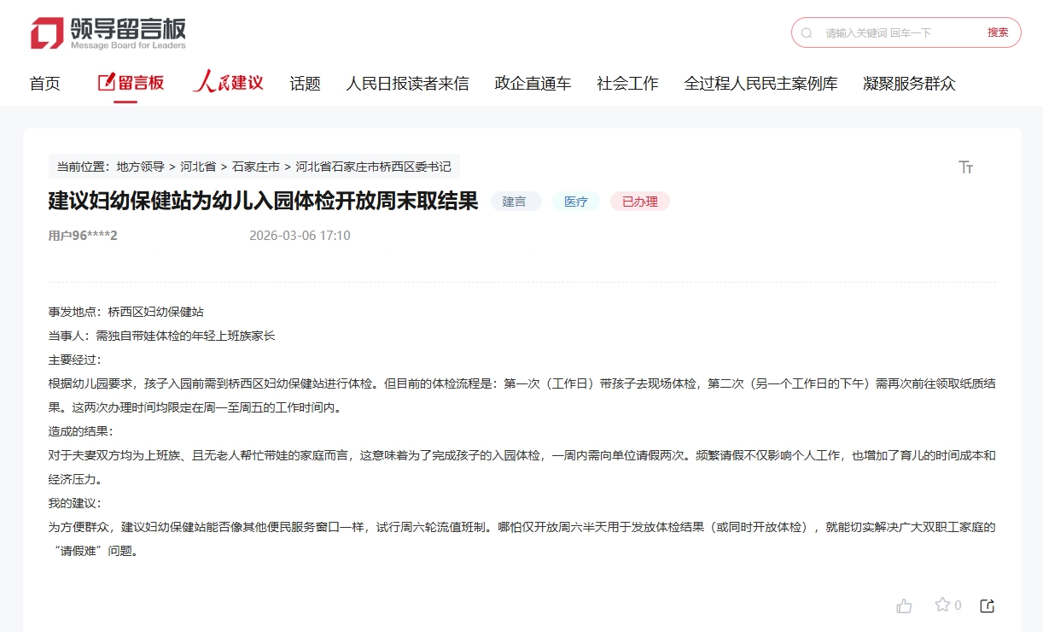Click the 医疗 category tag
This screenshot has width=1043, height=632.
point(576,202)
